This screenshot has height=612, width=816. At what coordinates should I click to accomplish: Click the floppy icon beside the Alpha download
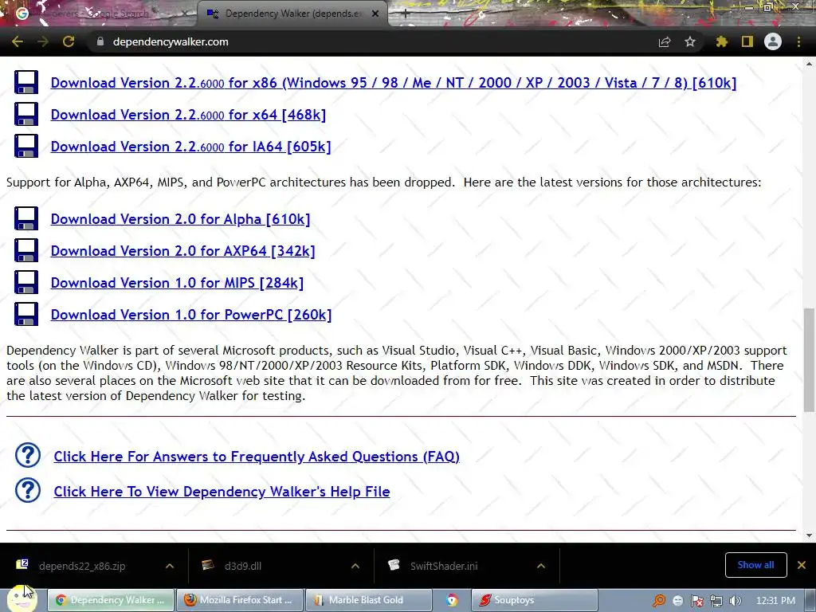pyautogui.click(x=26, y=218)
